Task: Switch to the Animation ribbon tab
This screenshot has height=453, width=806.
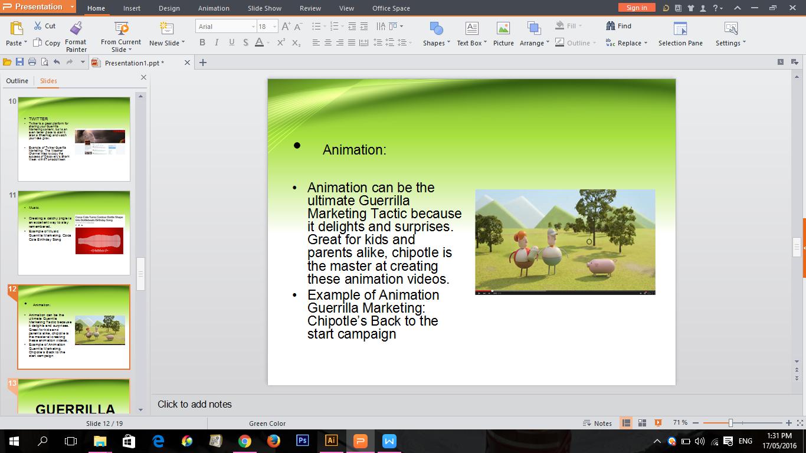Action: click(214, 8)
